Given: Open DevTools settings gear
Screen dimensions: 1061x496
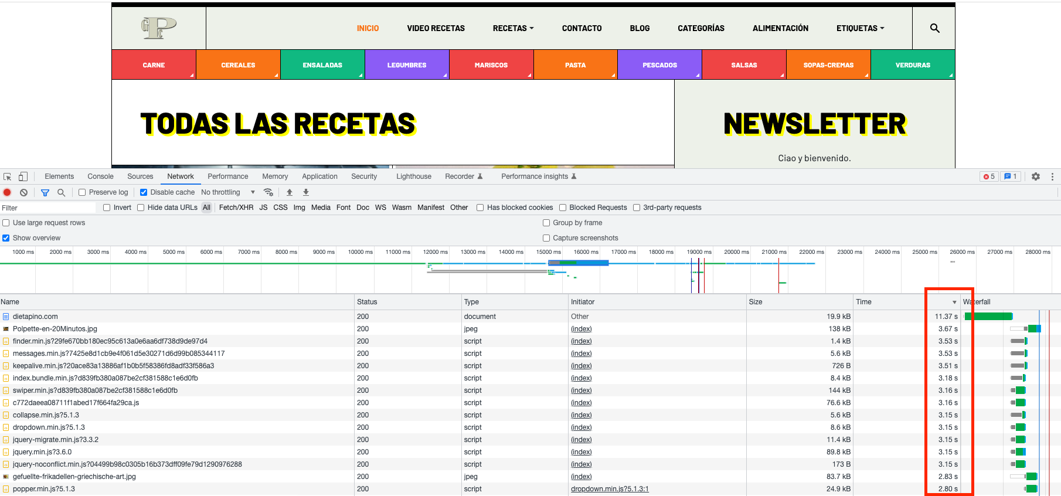Looking at the screenshot, I should (x=1036, y=176).
